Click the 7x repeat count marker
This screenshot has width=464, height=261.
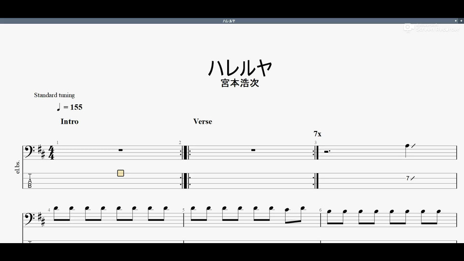pos(318,134)
